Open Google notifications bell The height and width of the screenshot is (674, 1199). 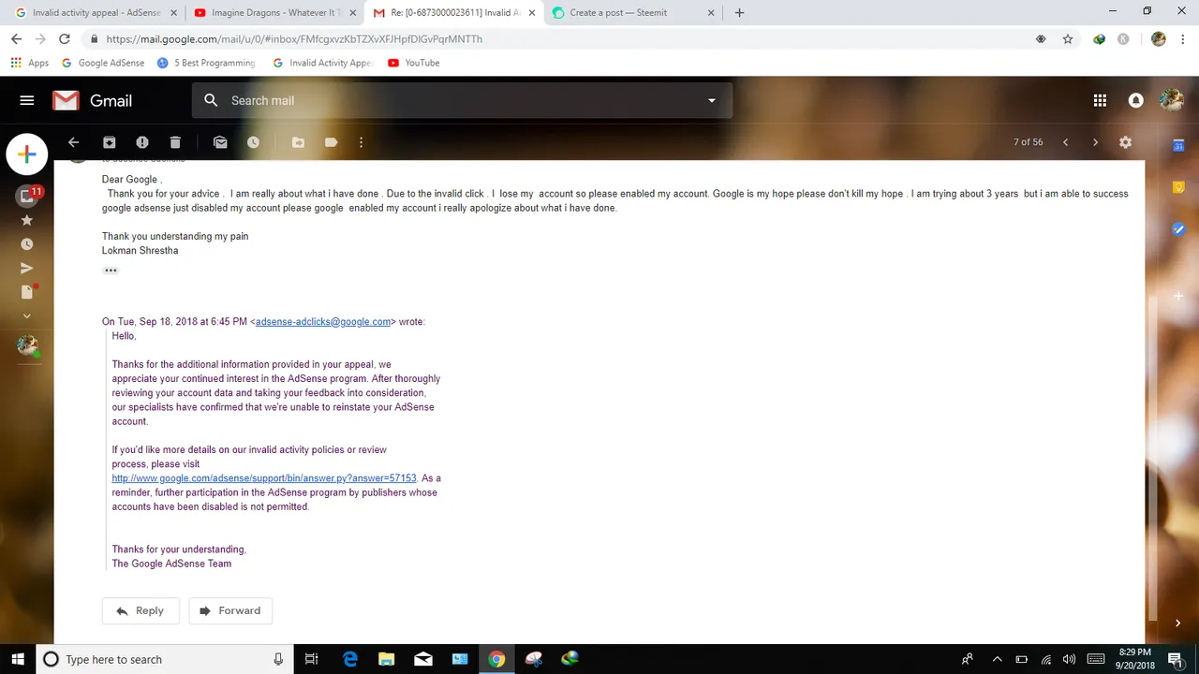point(1136,100)
